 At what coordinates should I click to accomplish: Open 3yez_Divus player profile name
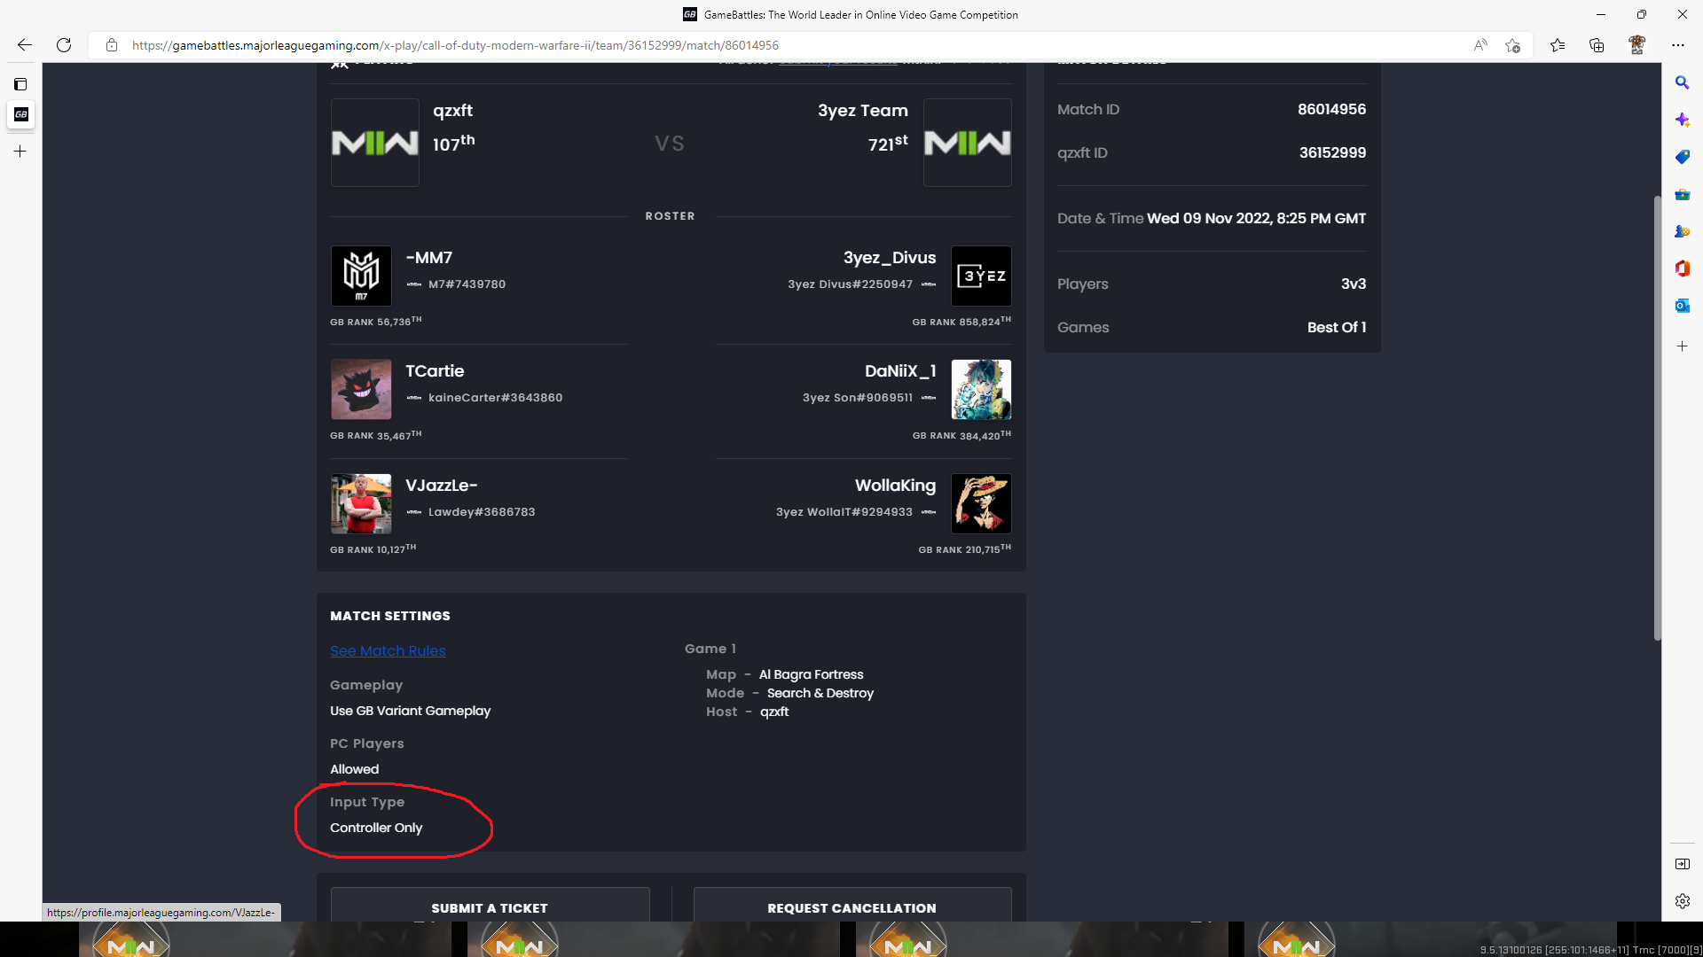pyautogui.click(x=890, y=258)
